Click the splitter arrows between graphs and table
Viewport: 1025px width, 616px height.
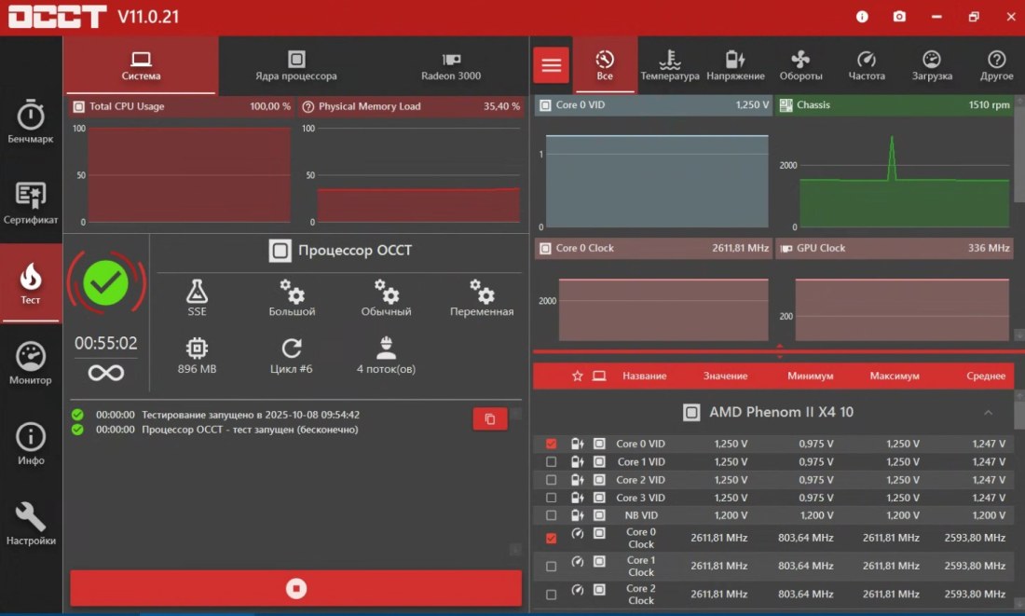click(780, 352)
